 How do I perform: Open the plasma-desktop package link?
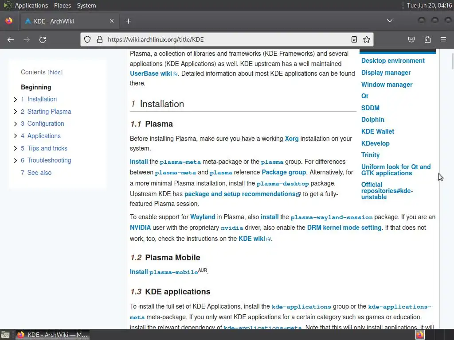coord(282,184)
